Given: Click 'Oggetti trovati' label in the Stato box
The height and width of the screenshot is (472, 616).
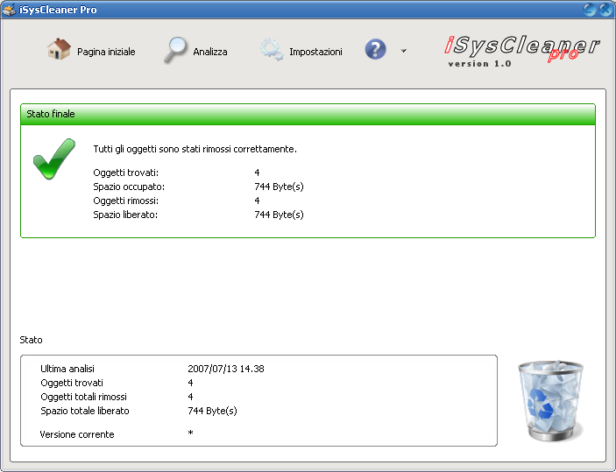Looking at the screenshot, I should (x=72, y=383).
